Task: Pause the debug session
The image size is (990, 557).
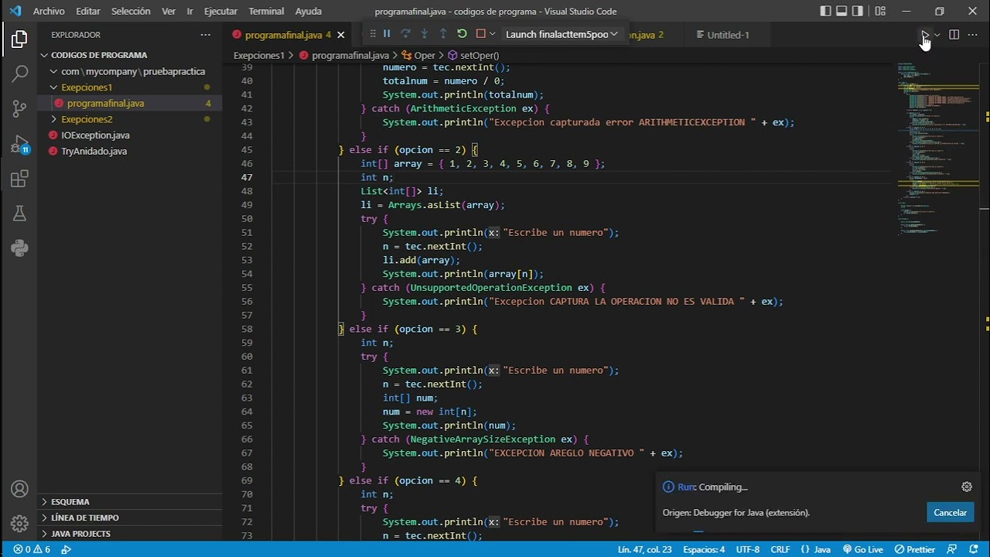Action: (x=387, y=34)
